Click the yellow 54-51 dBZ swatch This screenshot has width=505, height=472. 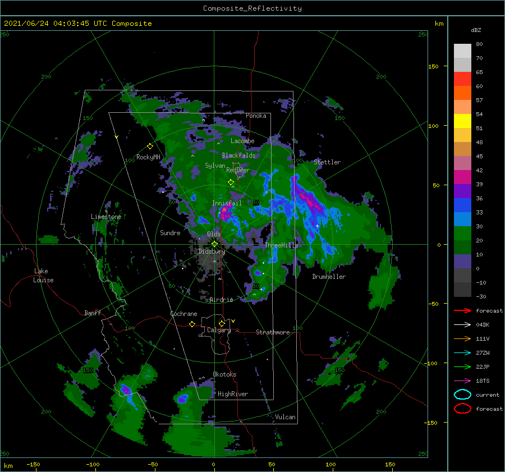coord(462,121)
